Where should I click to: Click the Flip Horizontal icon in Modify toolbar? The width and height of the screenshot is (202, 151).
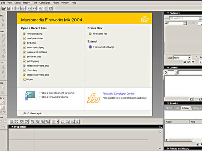tap(72, 122)
